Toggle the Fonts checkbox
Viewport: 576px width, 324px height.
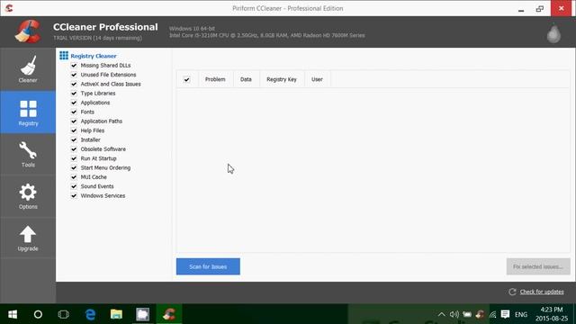click(x=74, y=112)
